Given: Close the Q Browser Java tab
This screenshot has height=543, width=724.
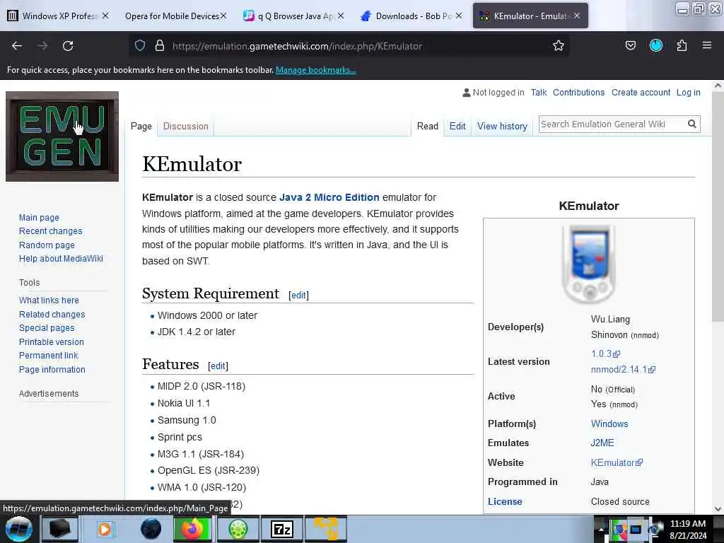Looking at the screenshot, I should tap(341, 16).
